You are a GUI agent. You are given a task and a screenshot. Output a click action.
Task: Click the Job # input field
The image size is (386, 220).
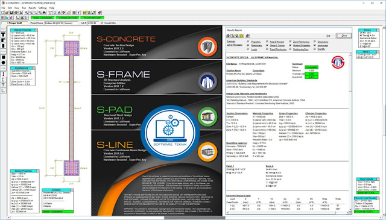pyautogui.click(x=93, y=23)
